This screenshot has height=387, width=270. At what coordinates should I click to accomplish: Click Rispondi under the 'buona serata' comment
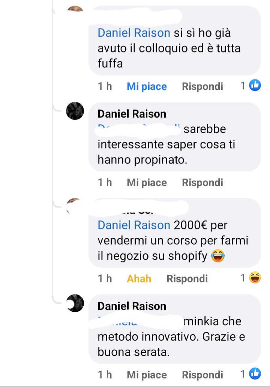pos(202,375)
